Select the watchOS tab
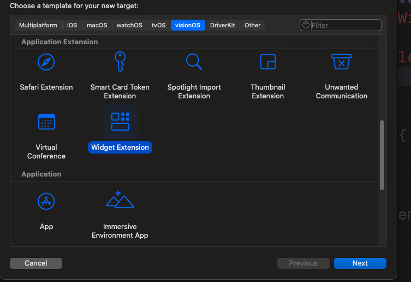Image resolution: width=411 pixels, height=282 pixels. [129, 25]
